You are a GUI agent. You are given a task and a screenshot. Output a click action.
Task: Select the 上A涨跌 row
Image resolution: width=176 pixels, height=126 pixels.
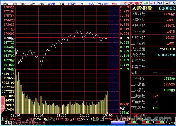[x=153, y=31]
